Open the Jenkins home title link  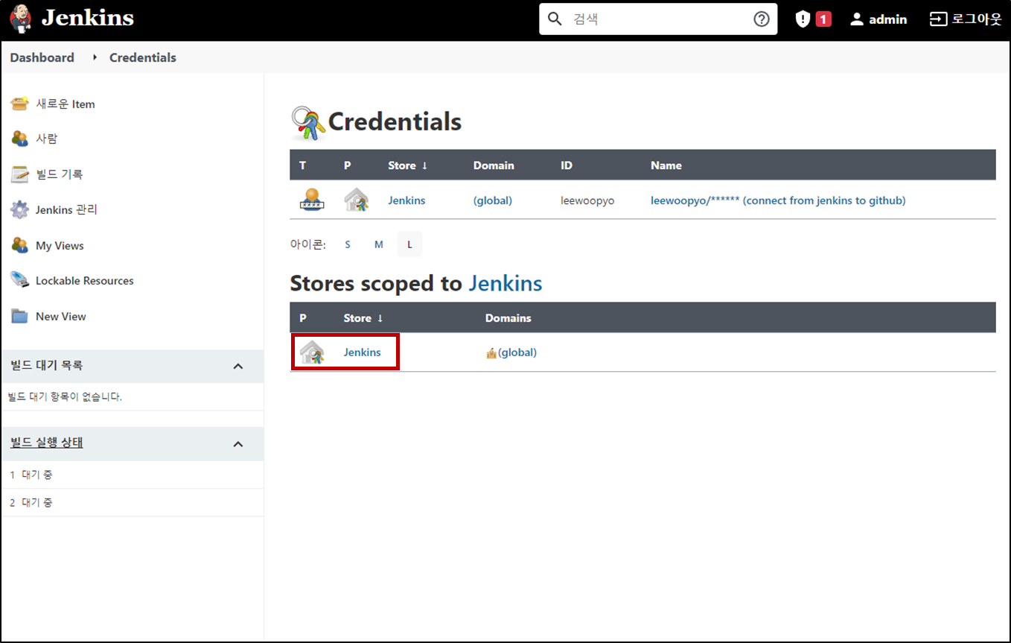coord(88,19)
